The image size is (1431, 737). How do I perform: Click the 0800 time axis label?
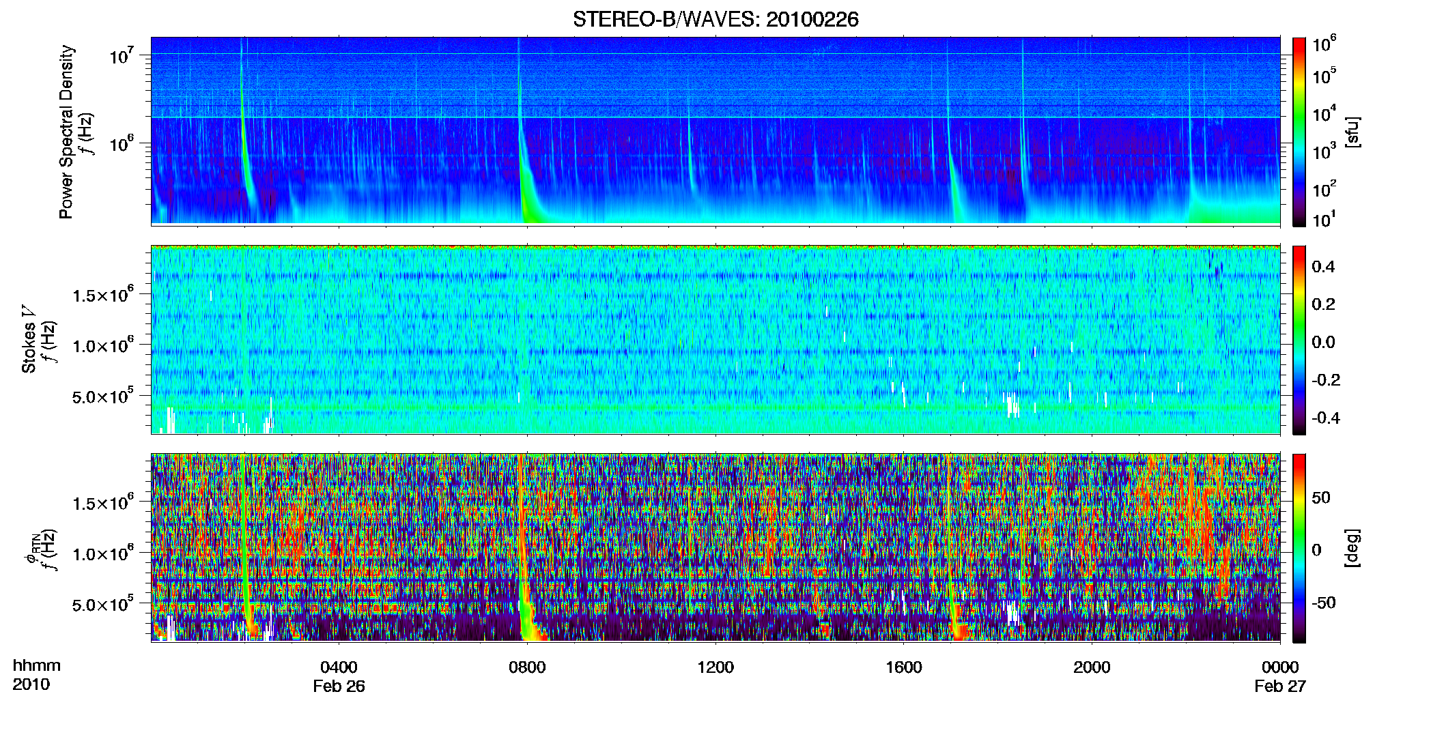coord(527,667)
